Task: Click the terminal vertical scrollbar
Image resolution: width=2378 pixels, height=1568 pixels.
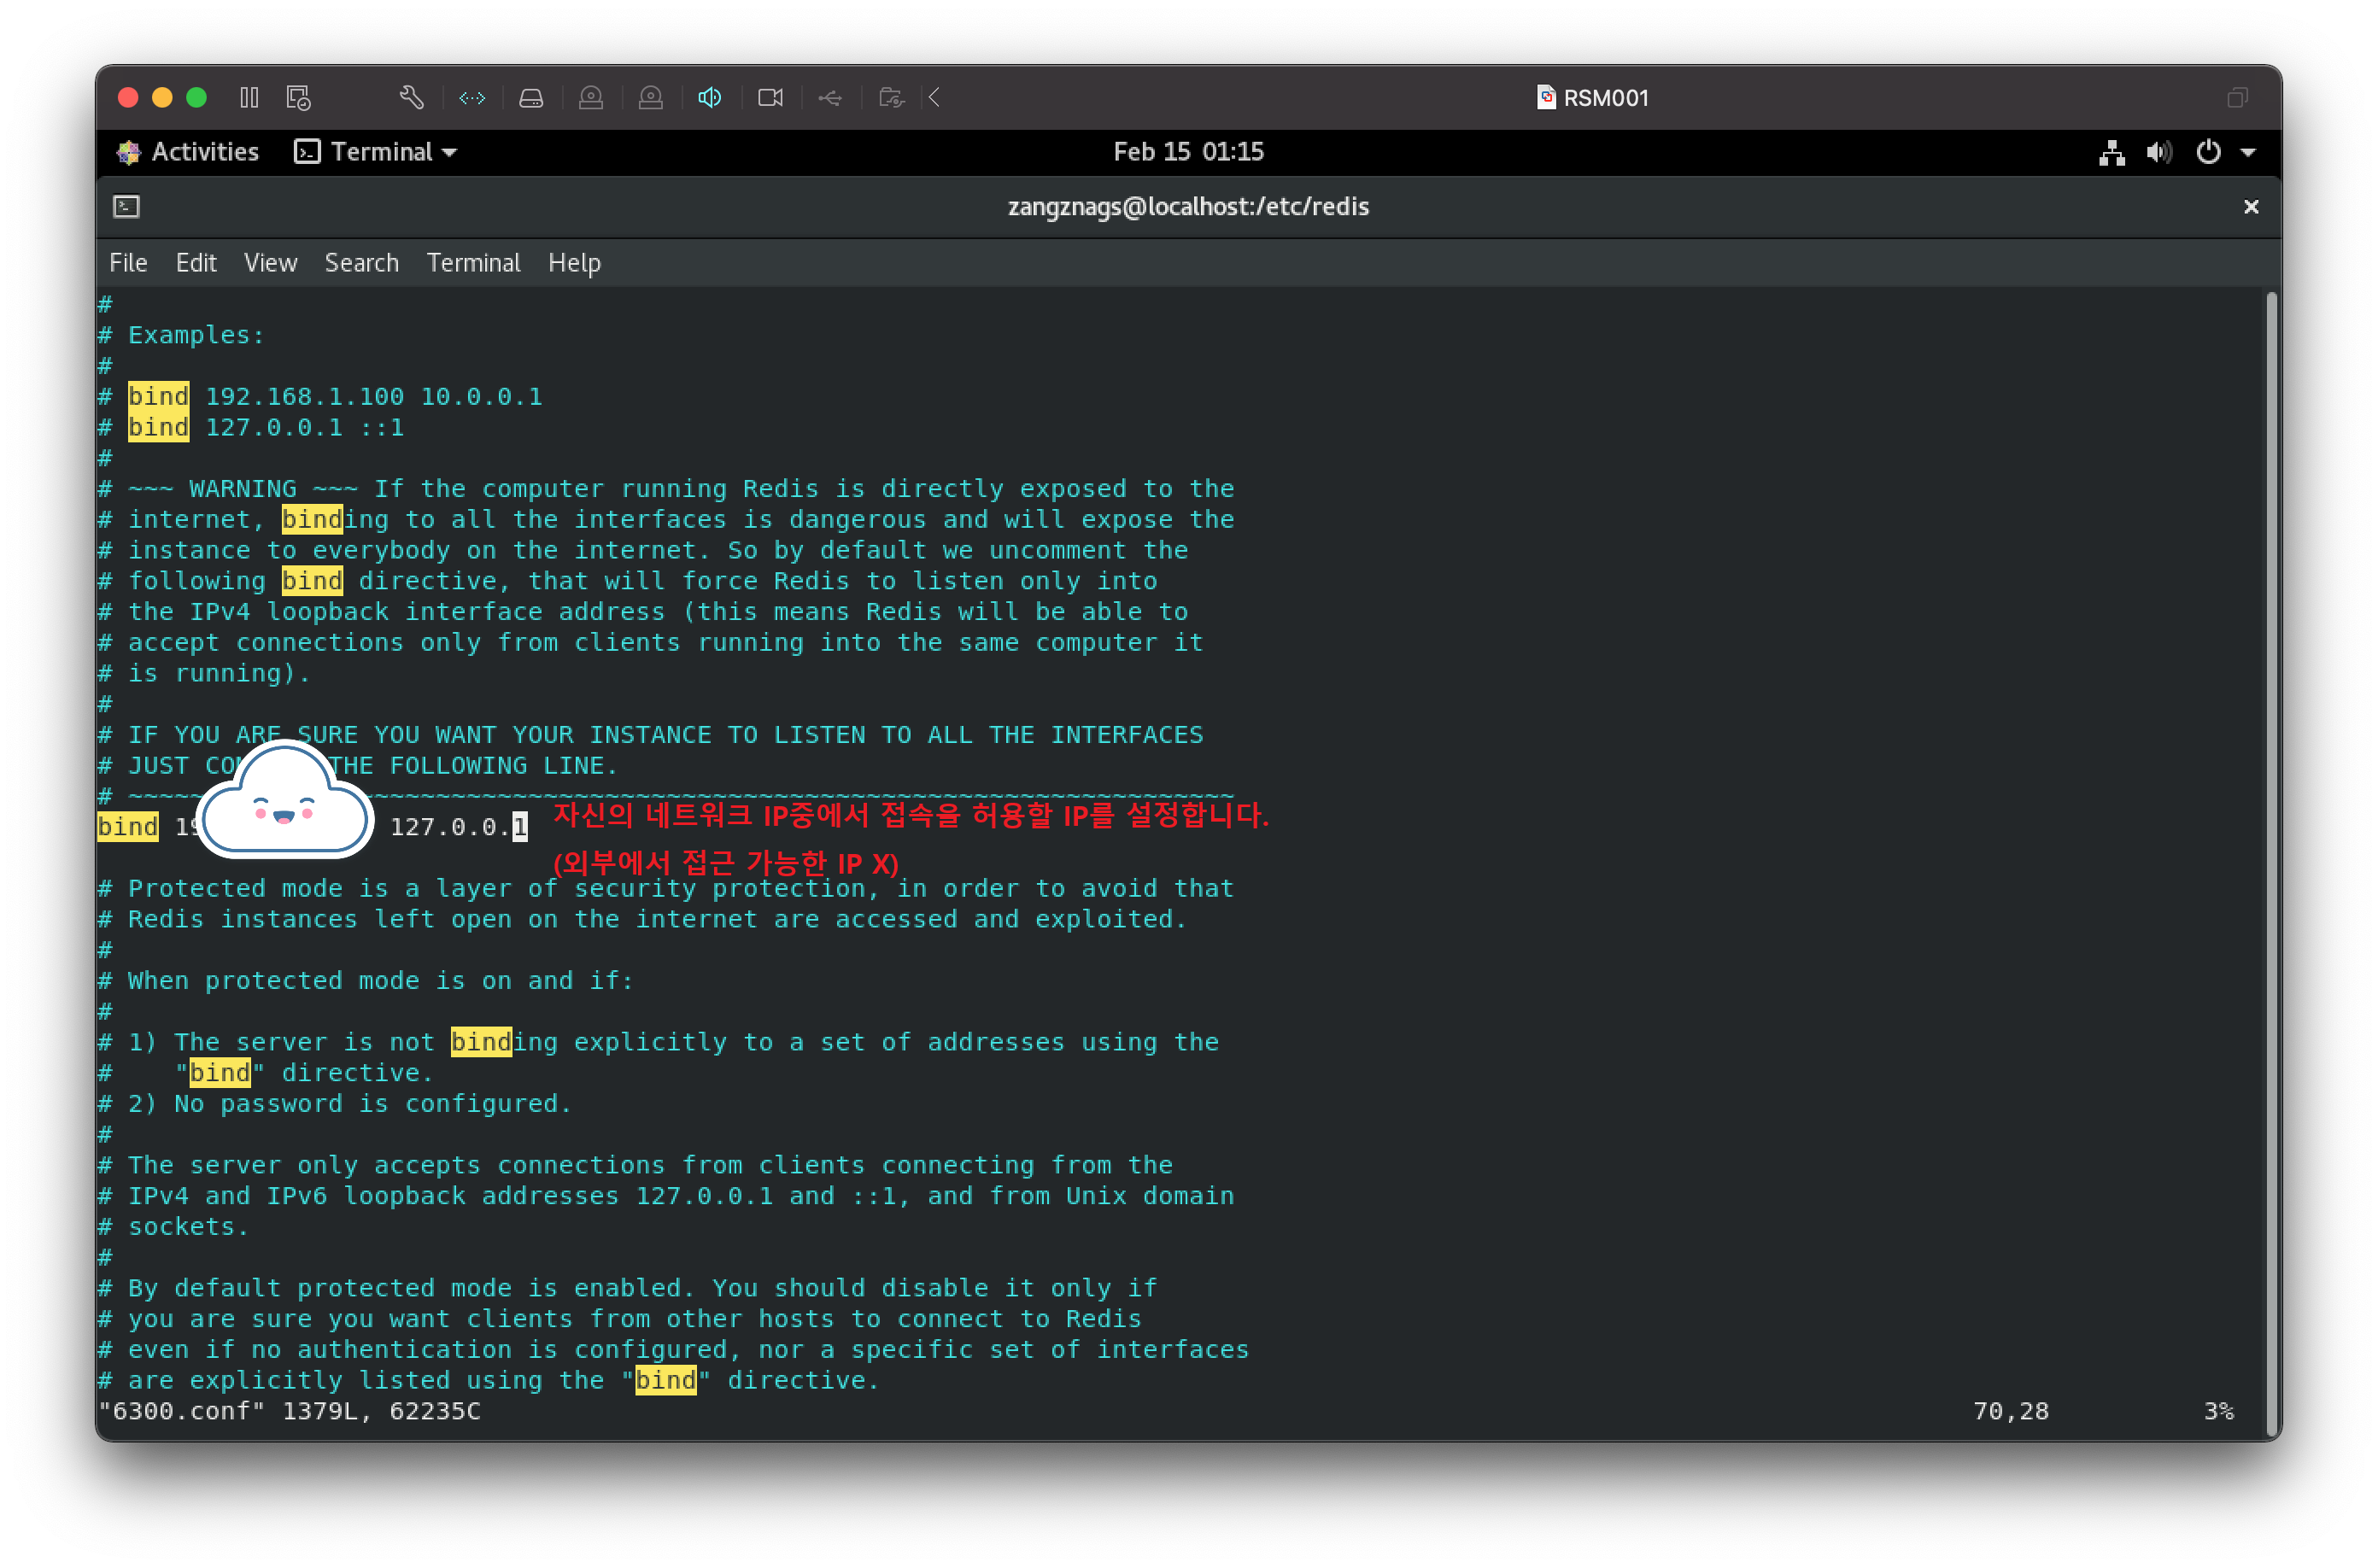Action: coord(2271,860)
